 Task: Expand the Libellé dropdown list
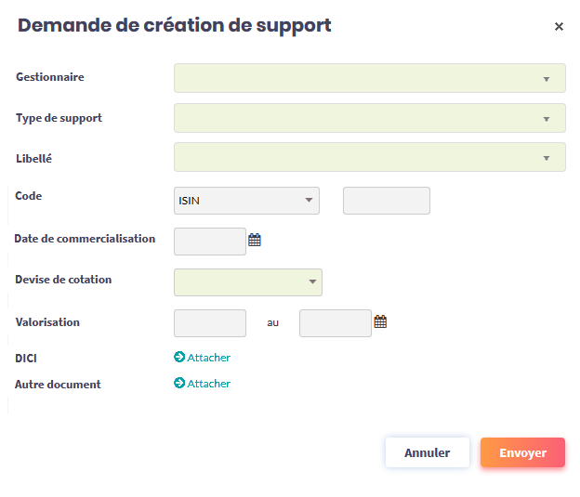369,157
